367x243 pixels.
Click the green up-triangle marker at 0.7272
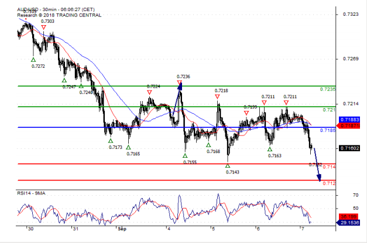click(33, 59)
